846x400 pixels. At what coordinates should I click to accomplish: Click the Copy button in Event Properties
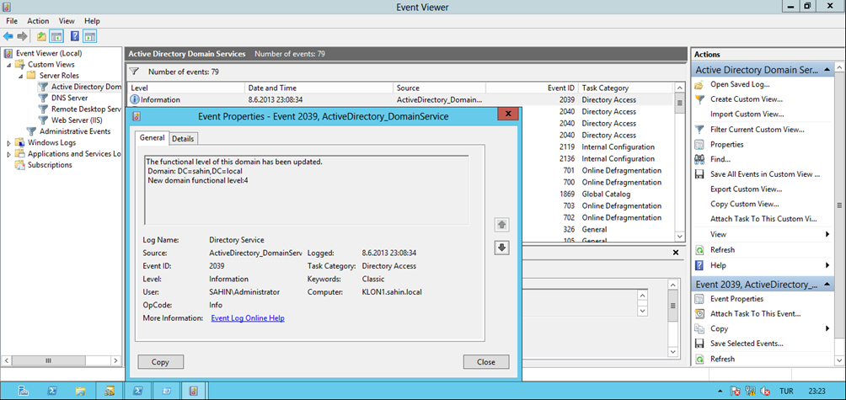pos(160,362)
